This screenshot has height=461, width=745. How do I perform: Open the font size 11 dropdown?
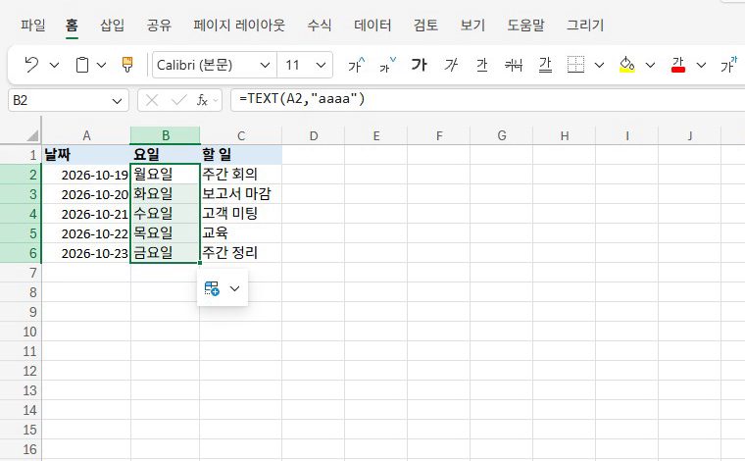(322, 65)
